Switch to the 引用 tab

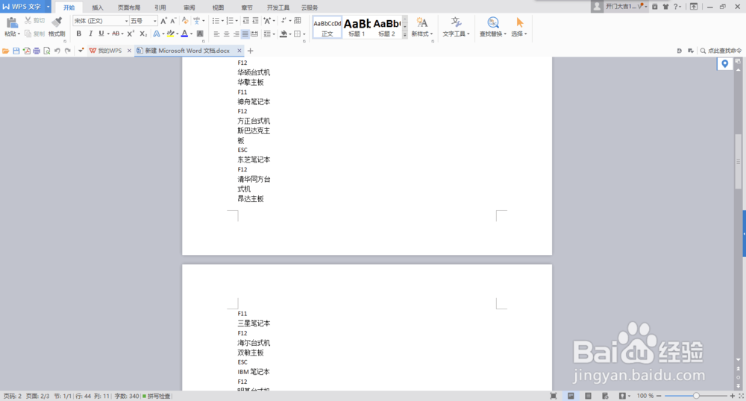coord(160,7)
